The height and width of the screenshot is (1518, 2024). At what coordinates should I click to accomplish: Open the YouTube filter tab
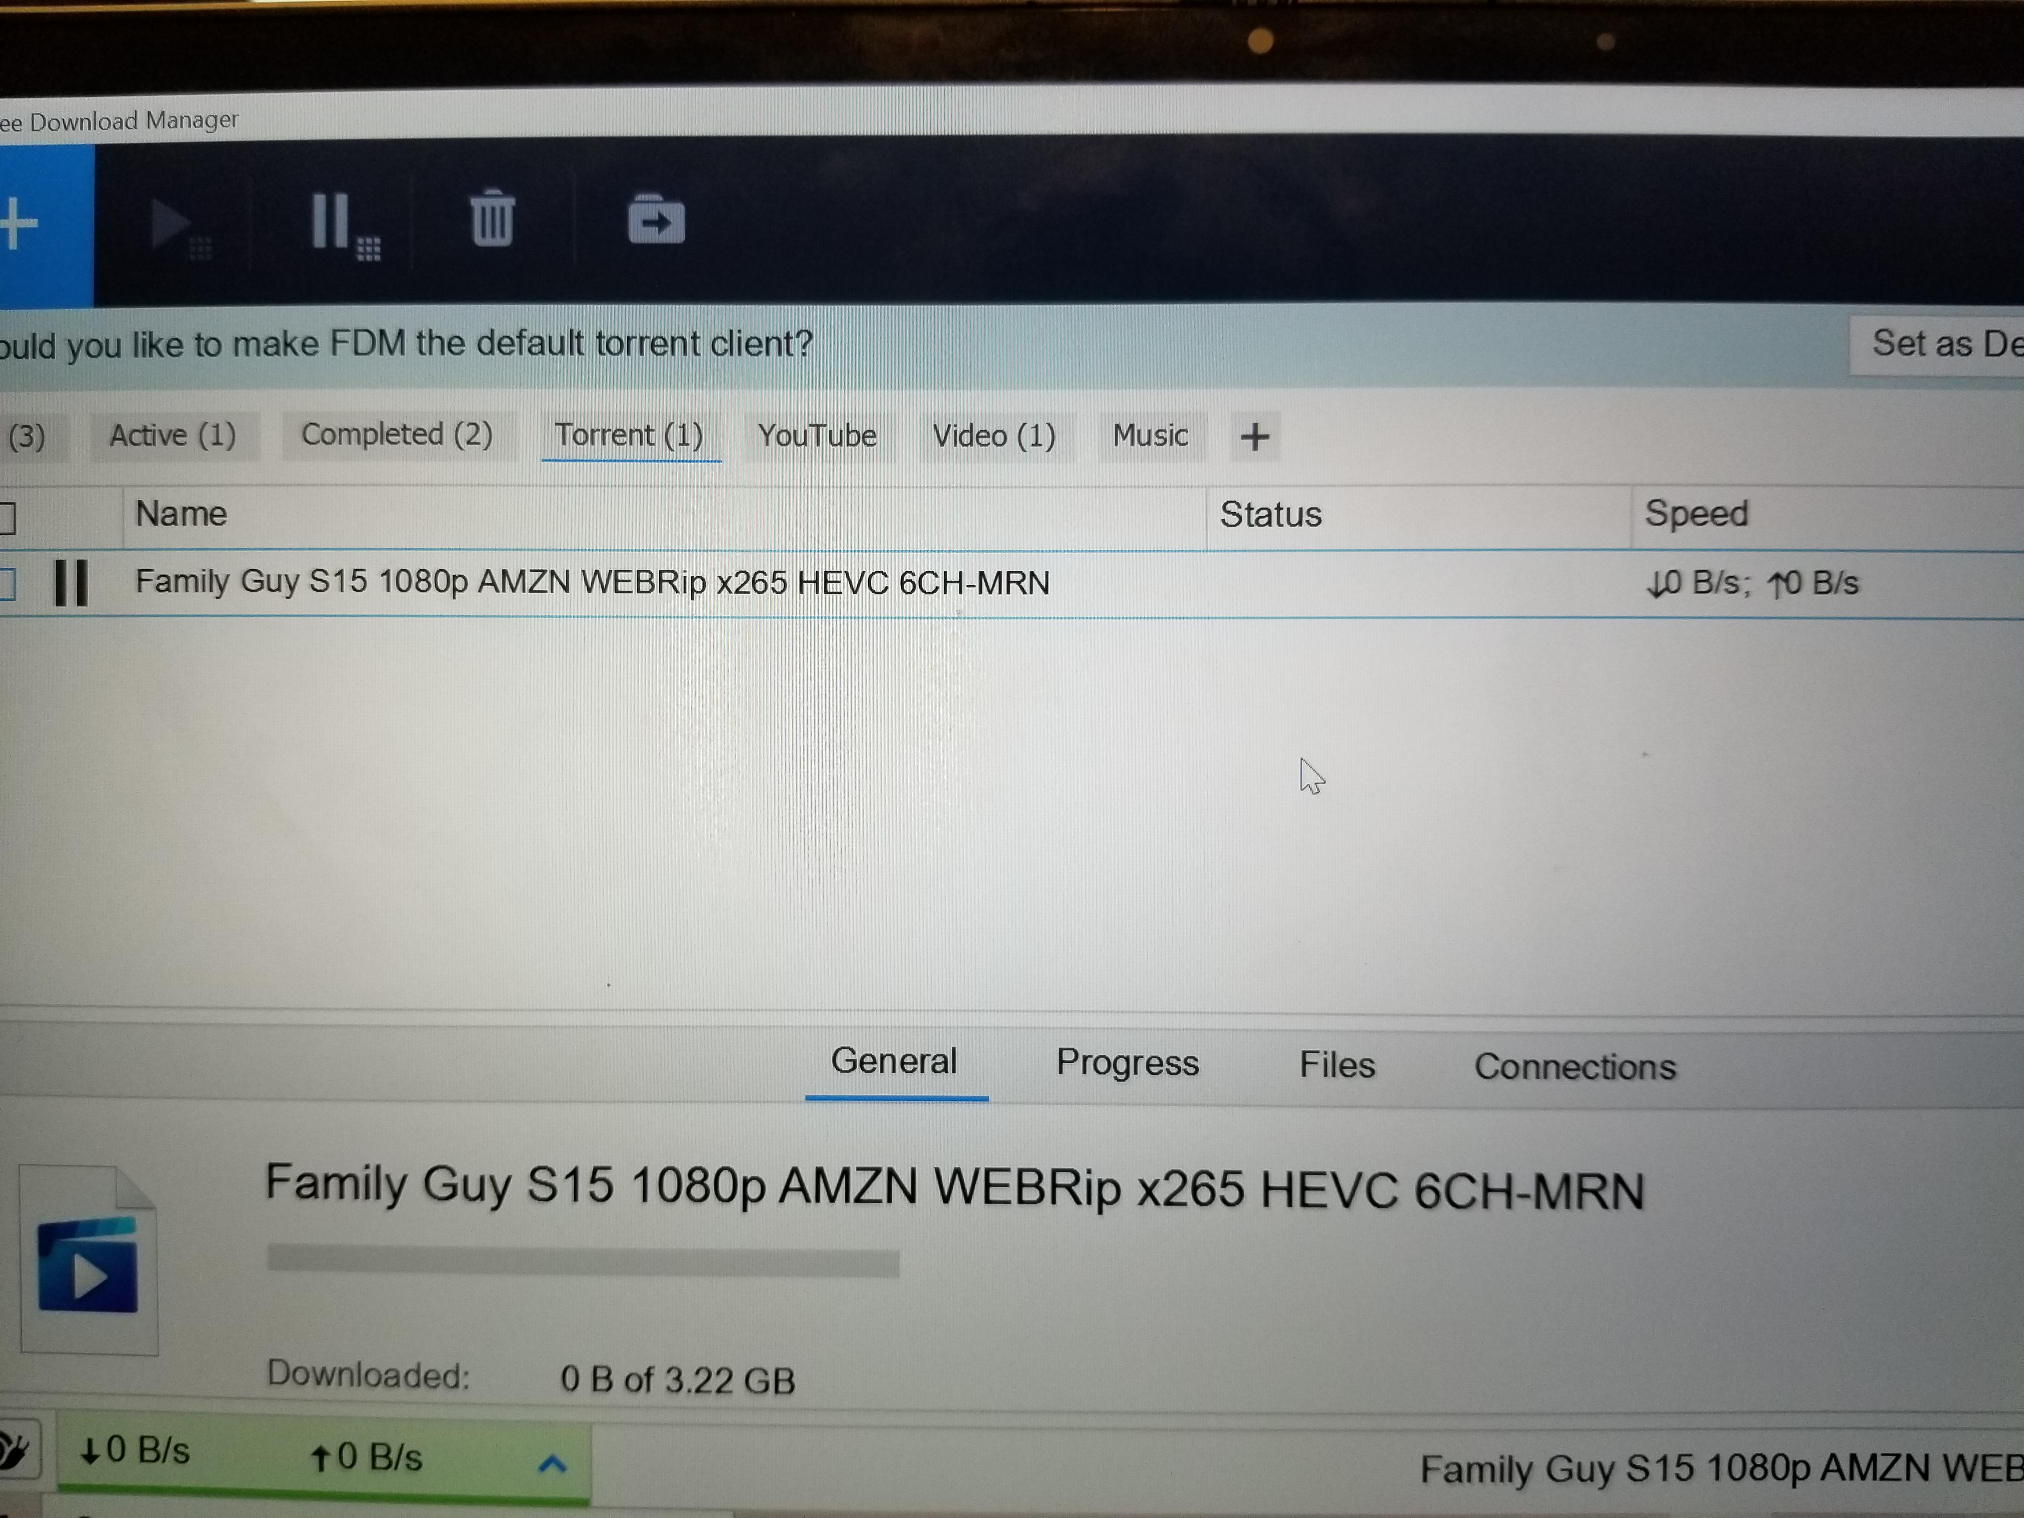817,436
